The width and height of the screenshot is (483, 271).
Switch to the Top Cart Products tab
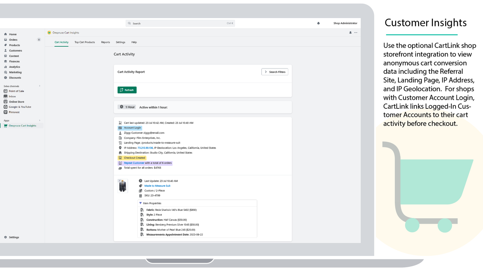pyautogui.click(x=85, y=42)
